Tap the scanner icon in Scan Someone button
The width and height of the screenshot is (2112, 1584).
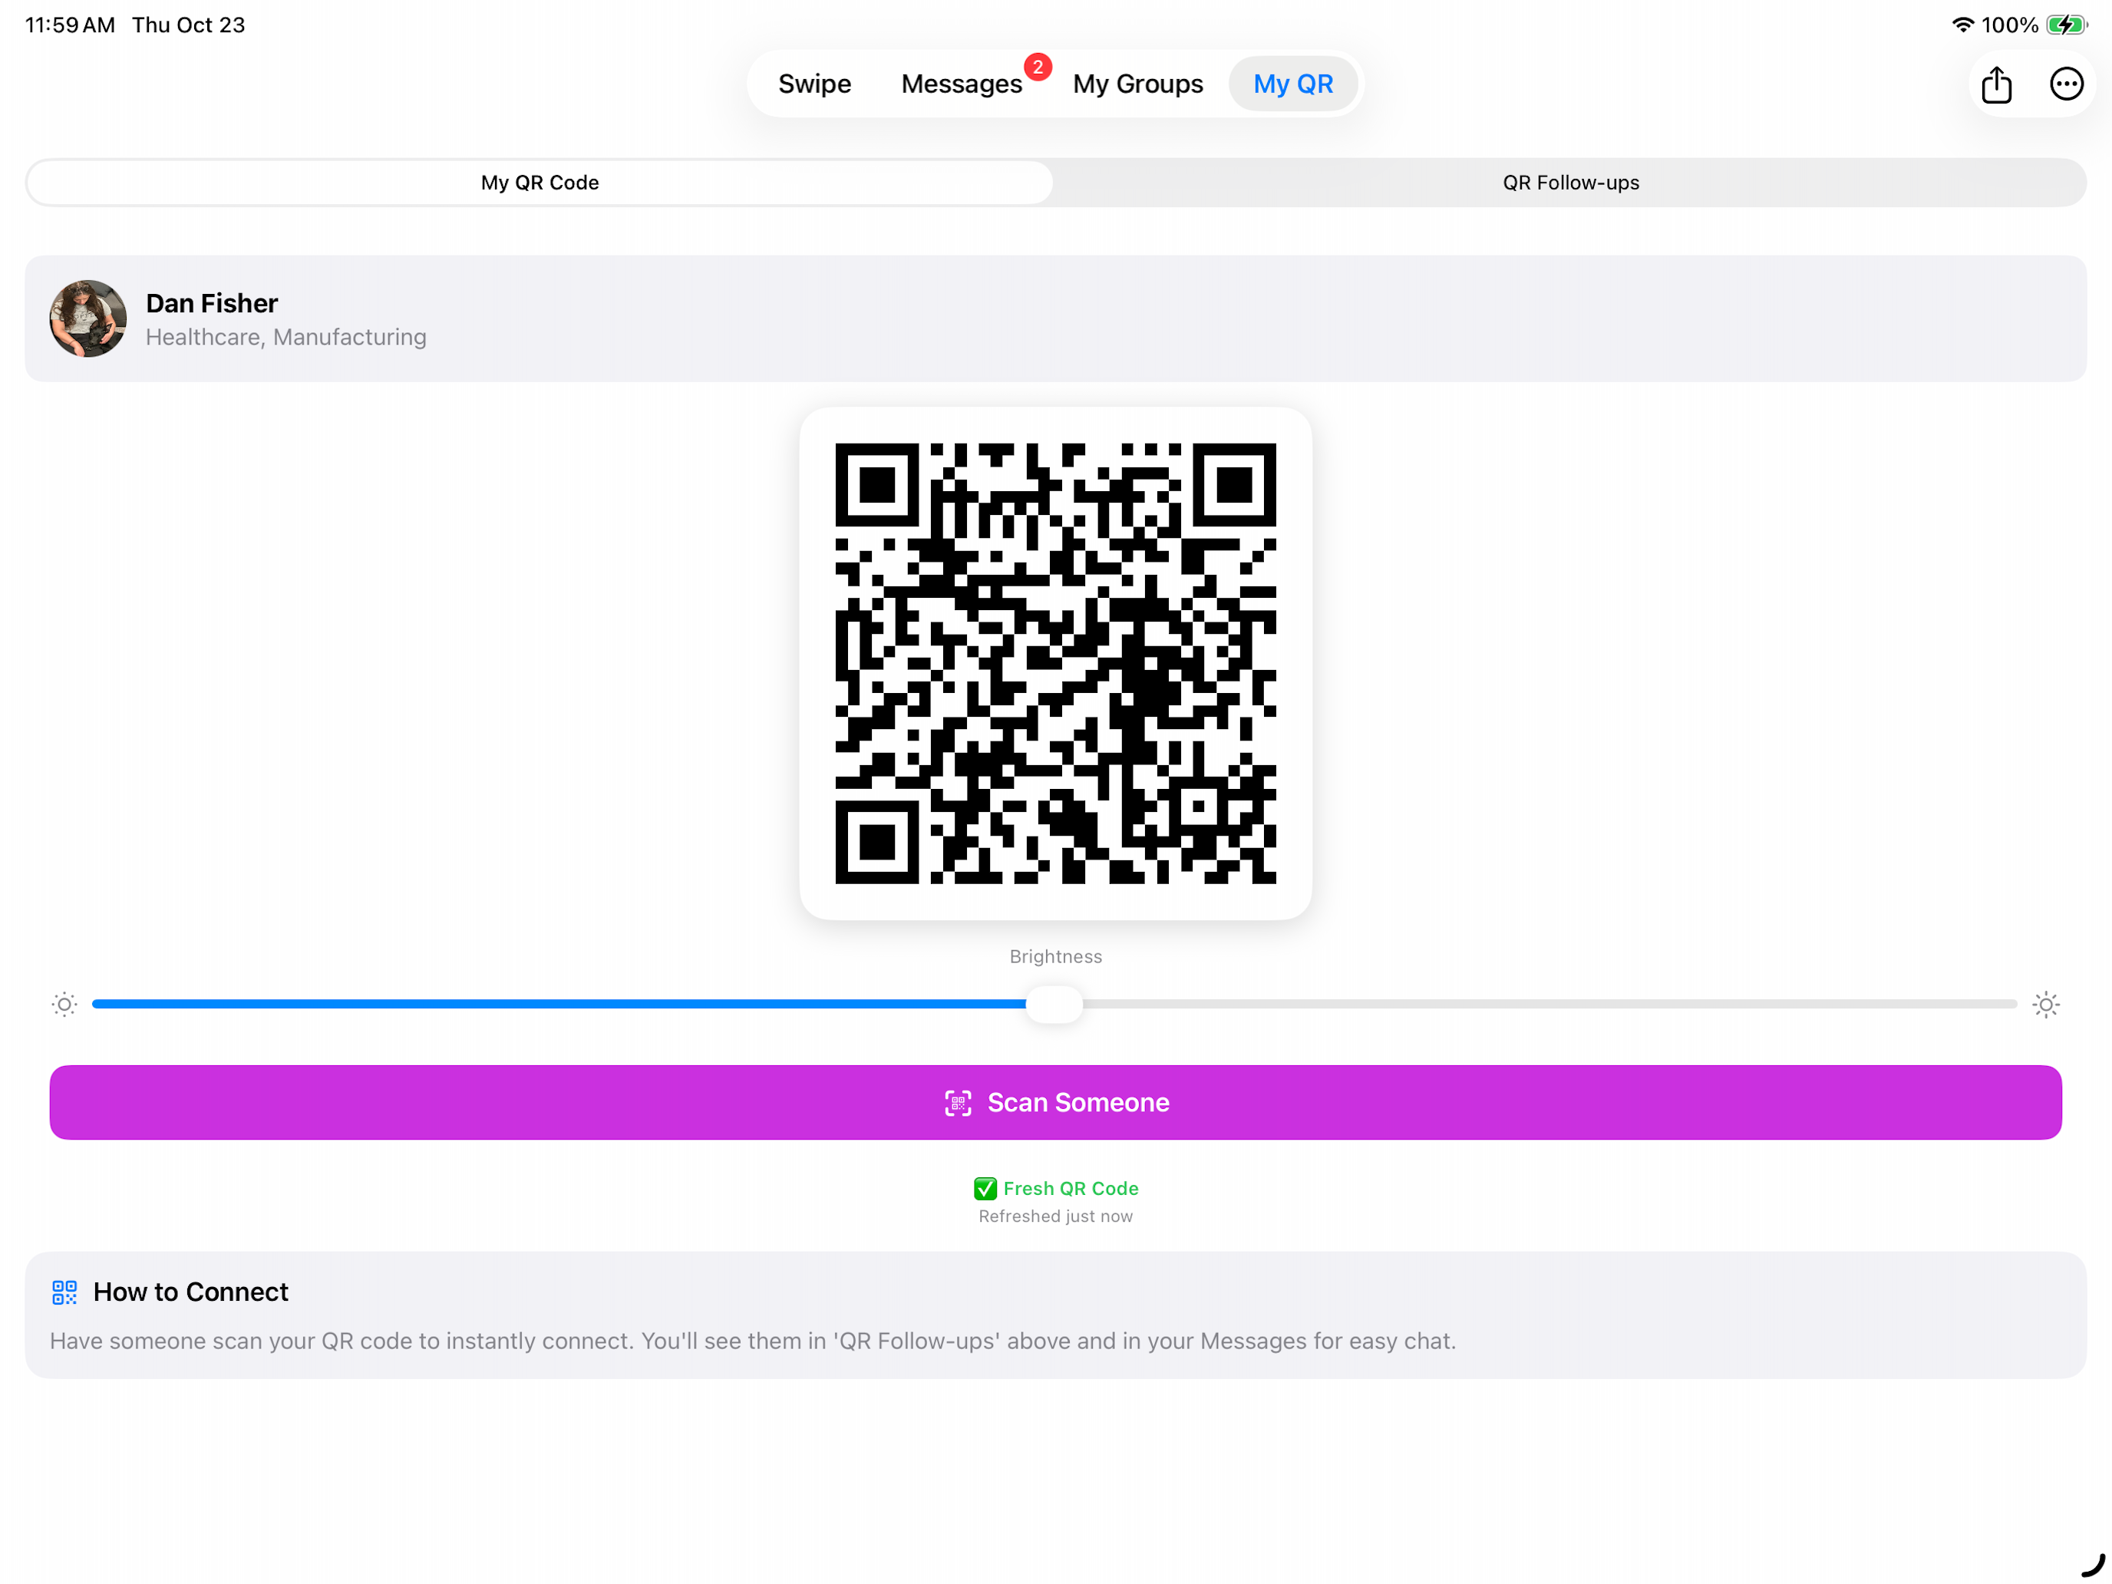(958, 1103)
